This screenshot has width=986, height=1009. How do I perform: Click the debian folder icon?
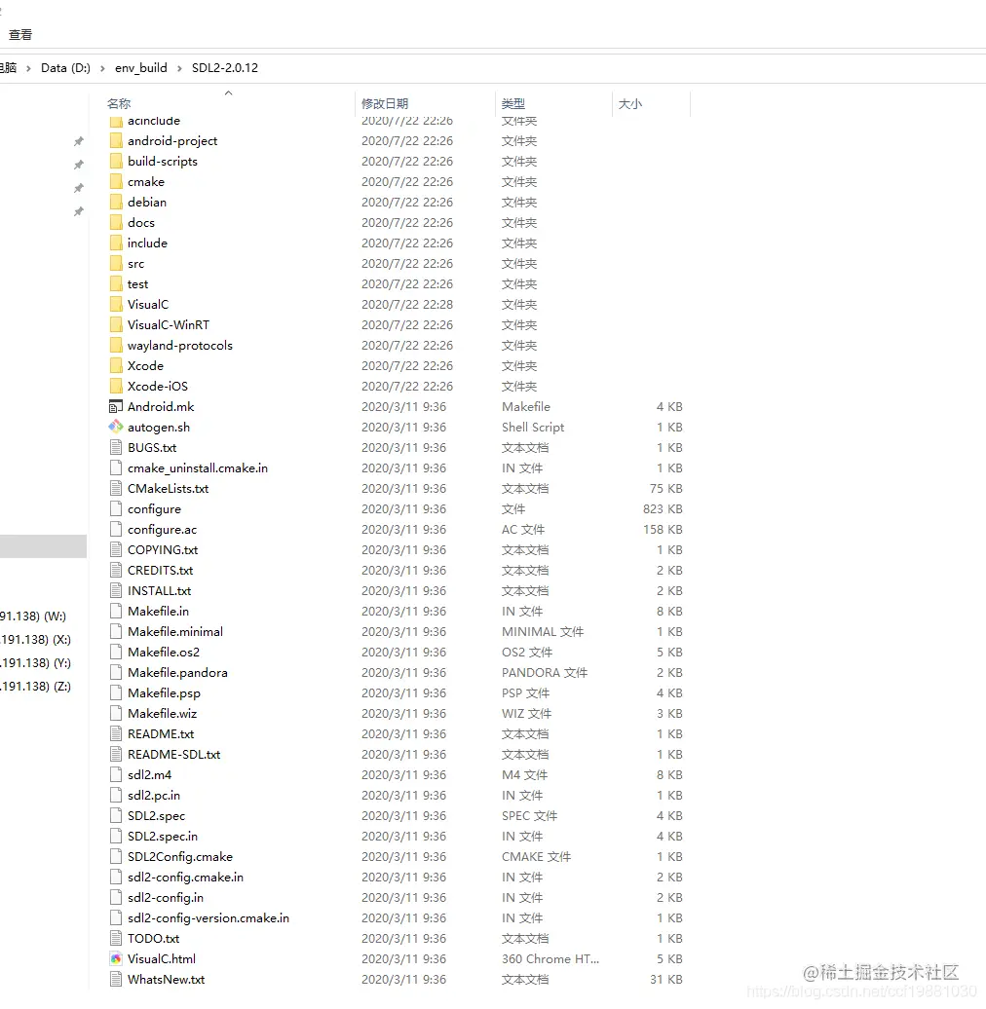coord(116,203)
